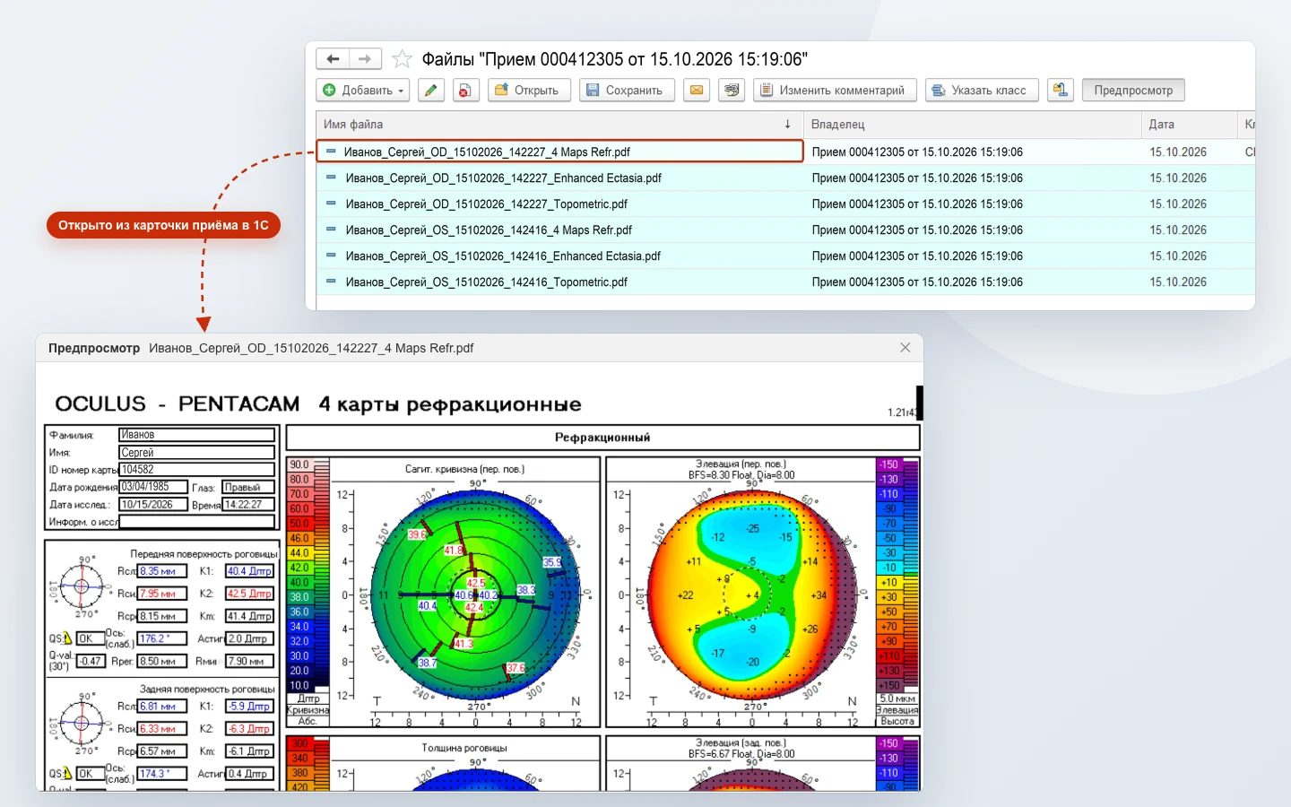Click the K1 value 40.4 Дптр
This screenshot has width=1291, height=807.
pyautogui.click(x=249, y=571)
